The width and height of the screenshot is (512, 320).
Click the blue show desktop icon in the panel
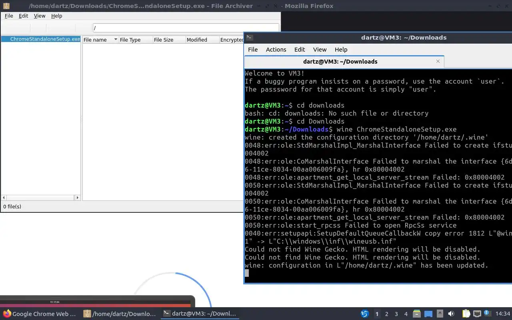[428, 314]
